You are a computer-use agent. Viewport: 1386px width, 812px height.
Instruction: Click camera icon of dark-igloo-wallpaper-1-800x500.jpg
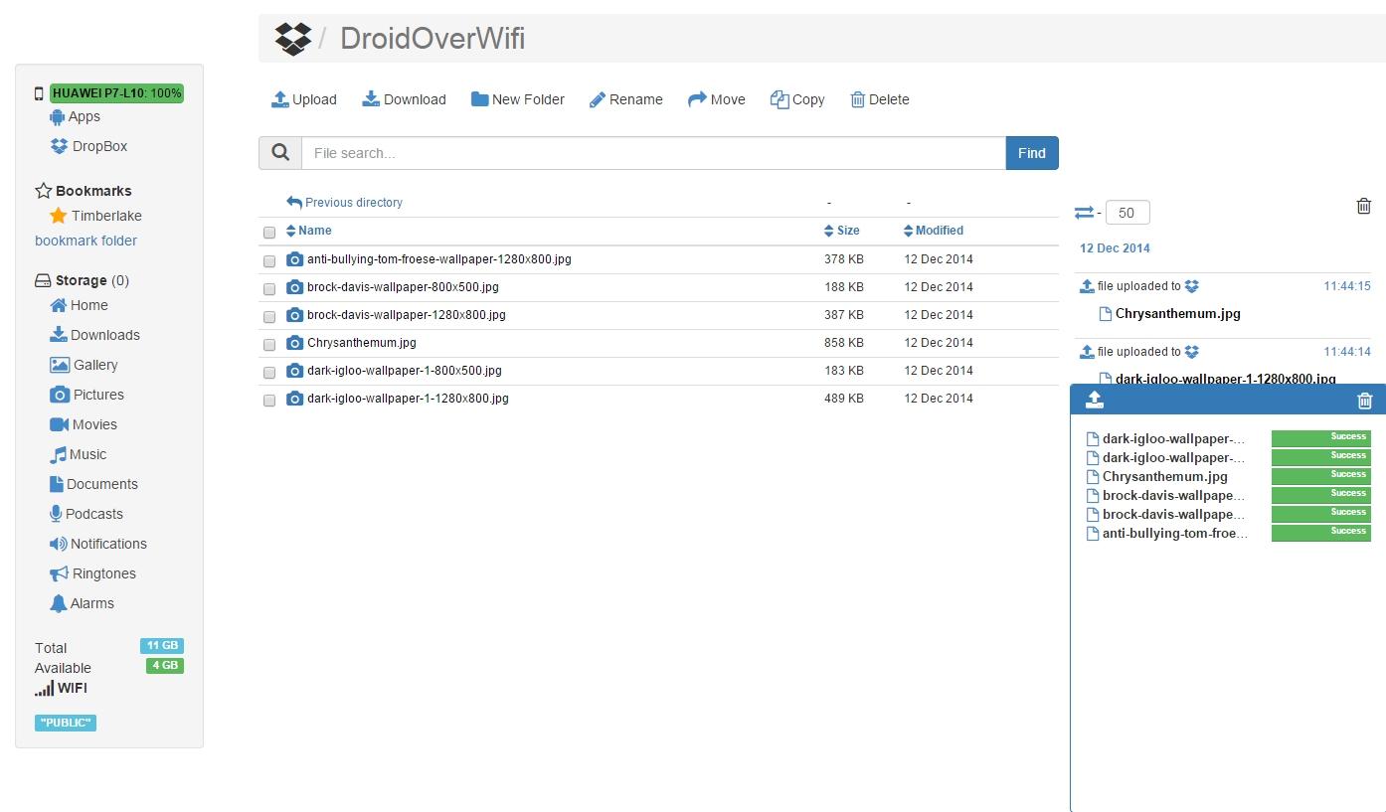[294, 370]
